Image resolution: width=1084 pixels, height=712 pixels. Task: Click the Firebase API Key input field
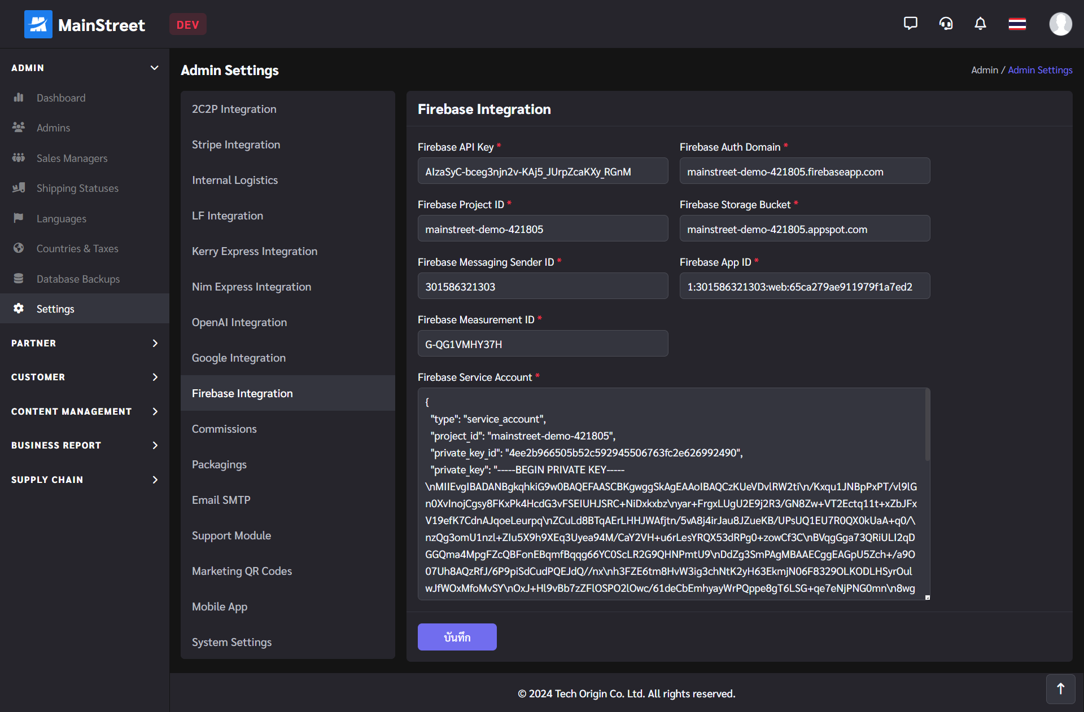click(x=544, y=171)
